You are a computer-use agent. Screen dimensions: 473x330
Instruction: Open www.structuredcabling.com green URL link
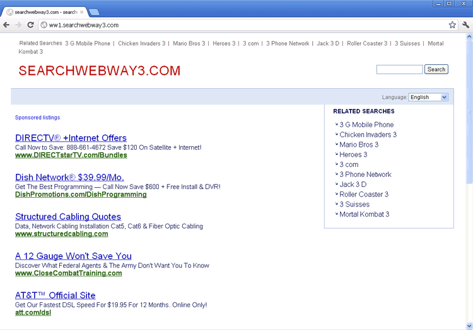61,234
